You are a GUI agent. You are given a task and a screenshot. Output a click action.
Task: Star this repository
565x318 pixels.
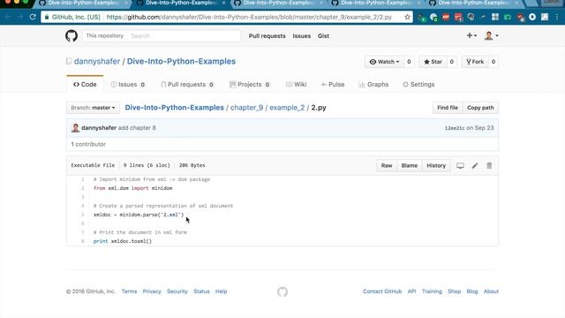pos(433,62)
